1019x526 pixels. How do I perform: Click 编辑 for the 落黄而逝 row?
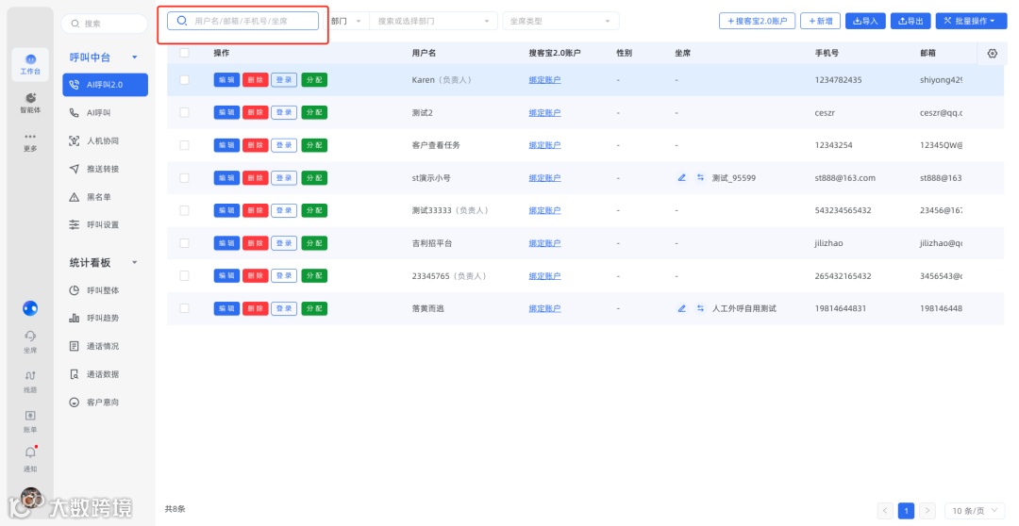226,308
